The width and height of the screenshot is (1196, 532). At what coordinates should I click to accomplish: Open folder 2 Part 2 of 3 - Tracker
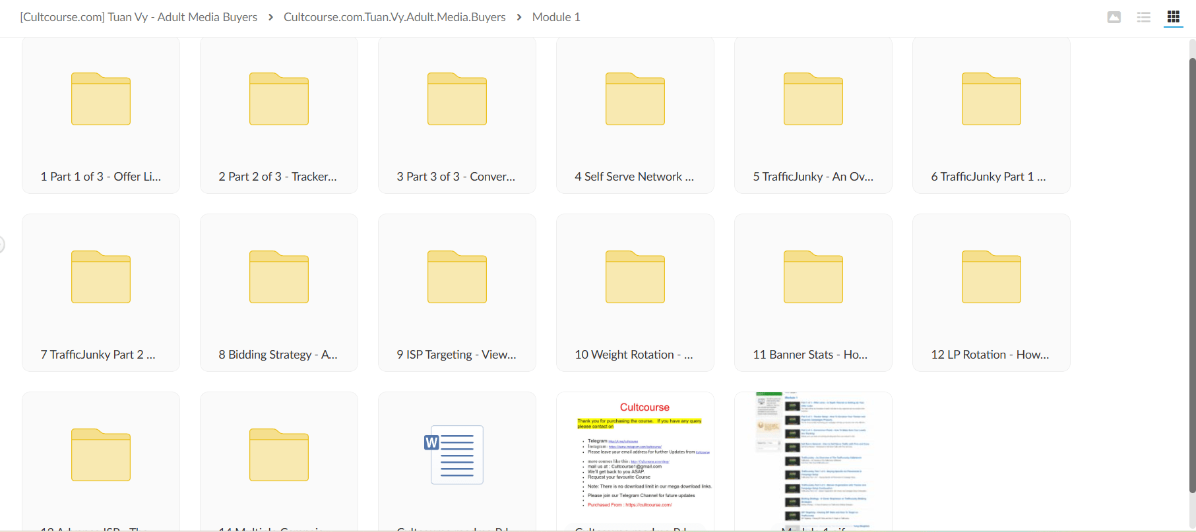tap(279, 115)
